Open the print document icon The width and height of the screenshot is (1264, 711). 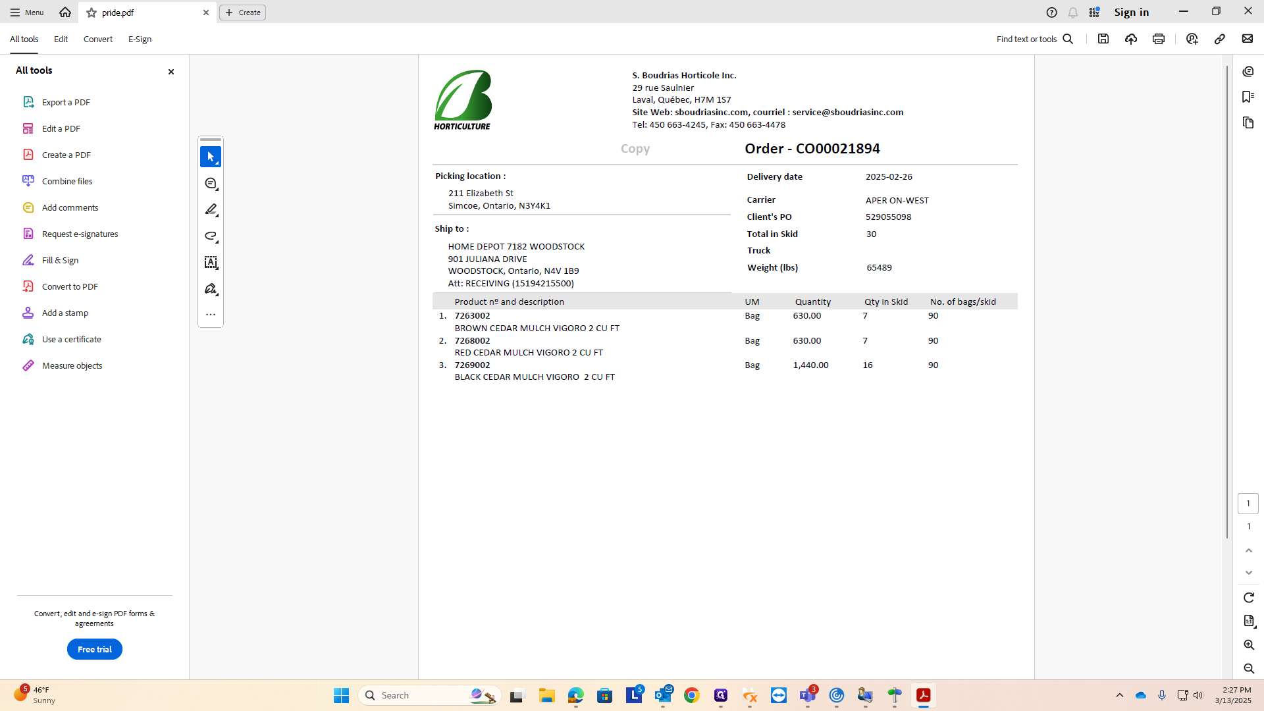[x=1159, y=39]
